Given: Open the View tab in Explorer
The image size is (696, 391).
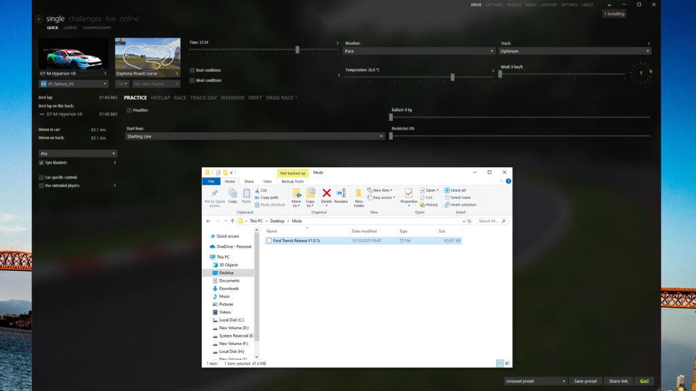Looking at the screenshot, I should click(x=267, y=181).
